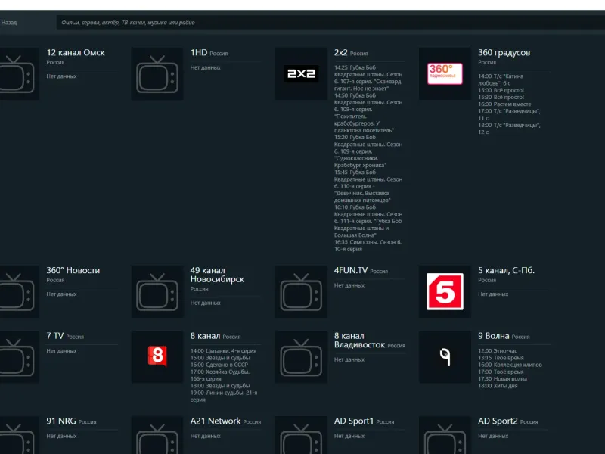Viewport: 605px width, 454px height.
Task: Select the 16:00 Коллекция клипов entry
Action: 510,365
